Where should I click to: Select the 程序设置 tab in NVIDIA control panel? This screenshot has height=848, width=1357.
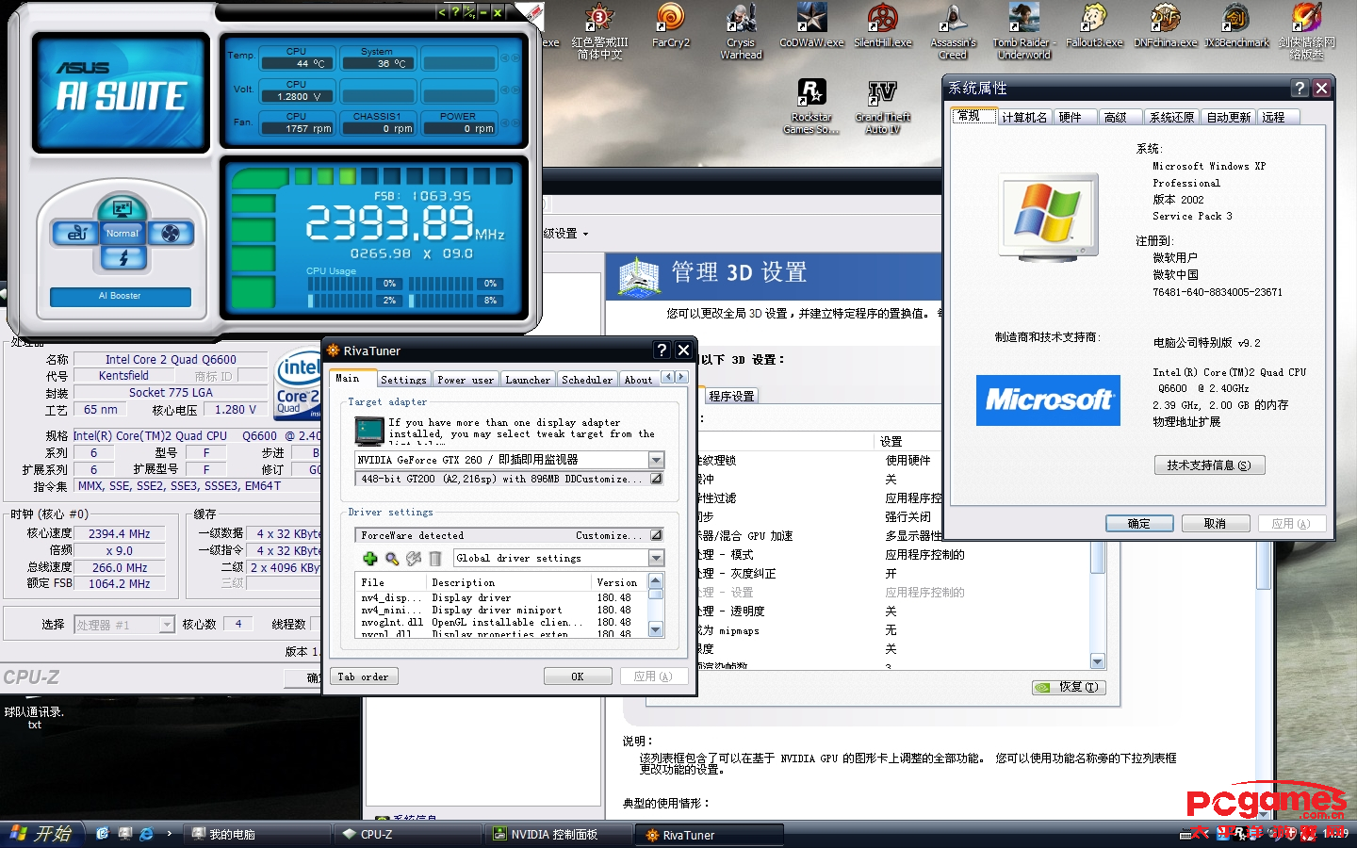click(731, 396)
